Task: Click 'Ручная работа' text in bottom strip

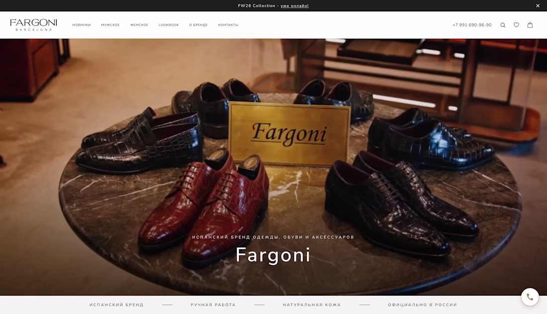Action: (213, 305)
